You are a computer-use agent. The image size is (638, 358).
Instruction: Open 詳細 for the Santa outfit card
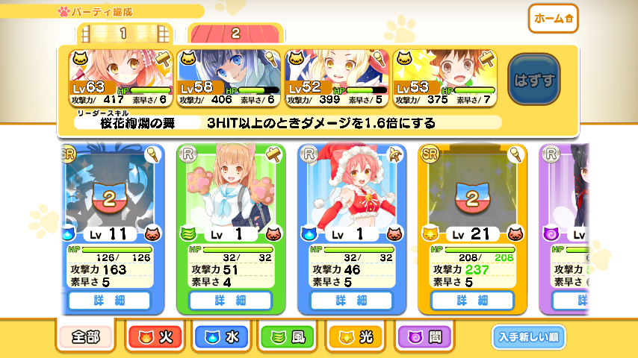352,301
